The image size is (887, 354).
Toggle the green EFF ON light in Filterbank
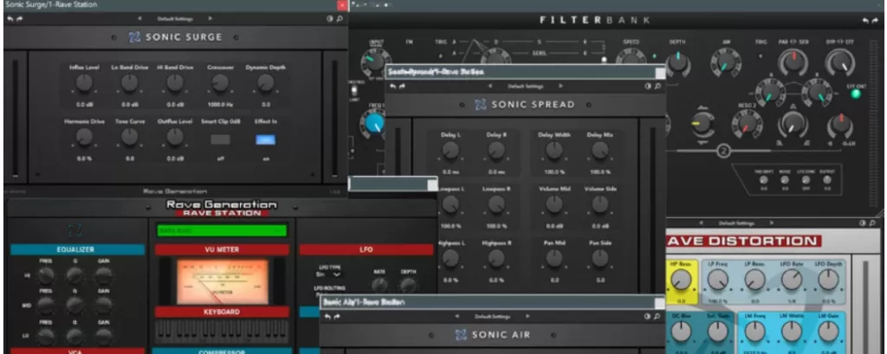click(x=856, y=93)
